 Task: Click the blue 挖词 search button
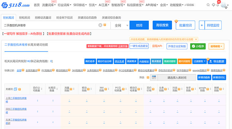point(139,25)
